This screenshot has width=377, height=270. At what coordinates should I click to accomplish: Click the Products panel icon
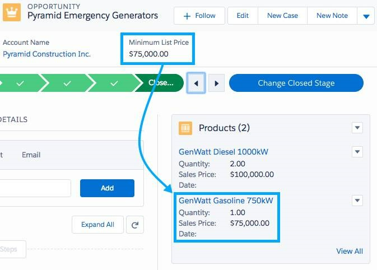tap(185, 128)
